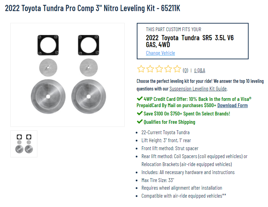Viewport: 268px width, 207px height.
Task: Open the Download Form link
Action: click(232, 105)
